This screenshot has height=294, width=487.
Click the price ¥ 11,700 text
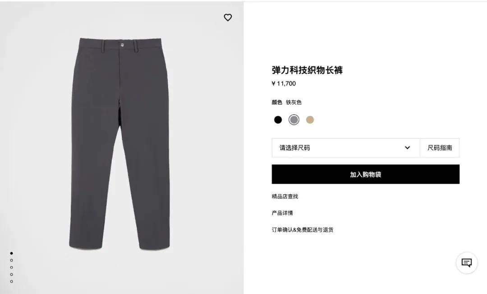pyautogui.click(x=284, y=84)
